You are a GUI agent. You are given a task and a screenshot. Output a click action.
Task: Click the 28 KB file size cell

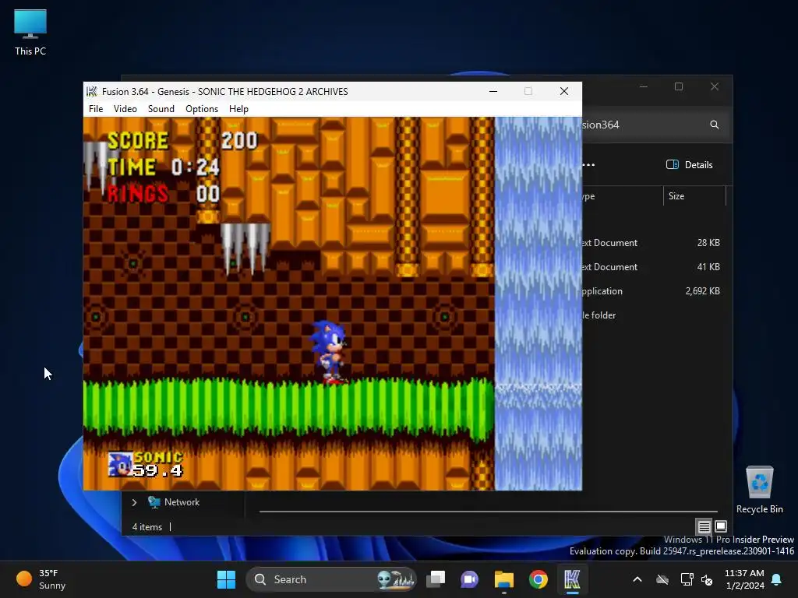click(x=708, y=243)
